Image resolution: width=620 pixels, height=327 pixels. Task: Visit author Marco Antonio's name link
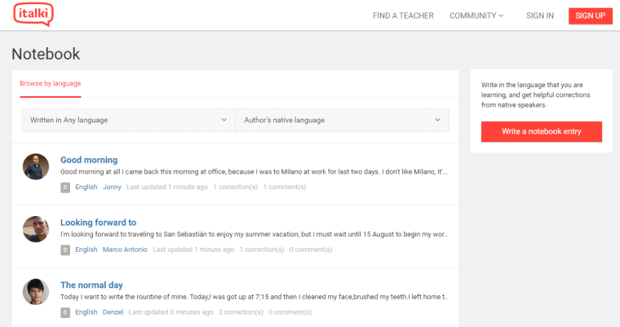pos(124,250)
